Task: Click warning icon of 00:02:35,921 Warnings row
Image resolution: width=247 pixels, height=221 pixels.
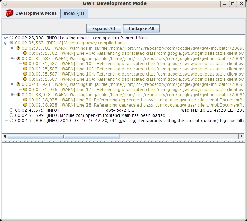Action: 18,84
